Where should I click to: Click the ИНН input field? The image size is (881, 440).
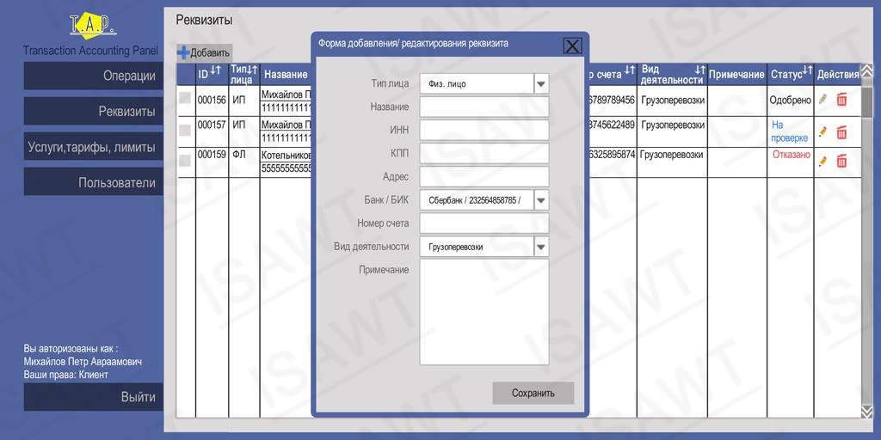click(484, 131)
